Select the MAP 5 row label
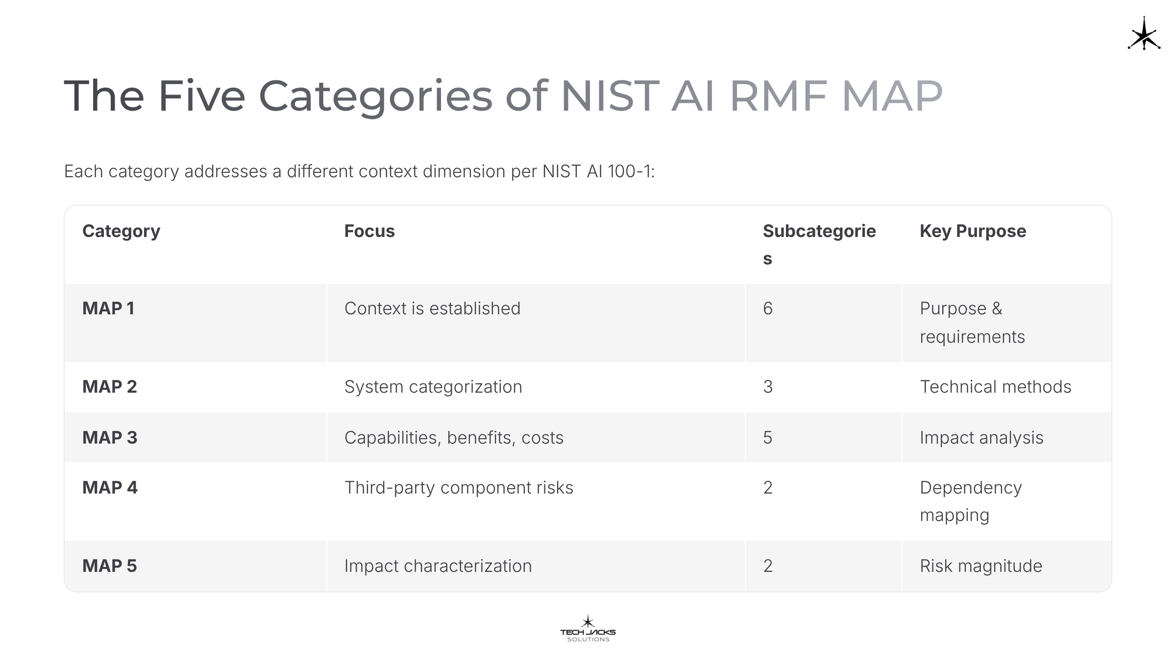The height and width of the screenshot is (661, 1176). tap(109, 566)
